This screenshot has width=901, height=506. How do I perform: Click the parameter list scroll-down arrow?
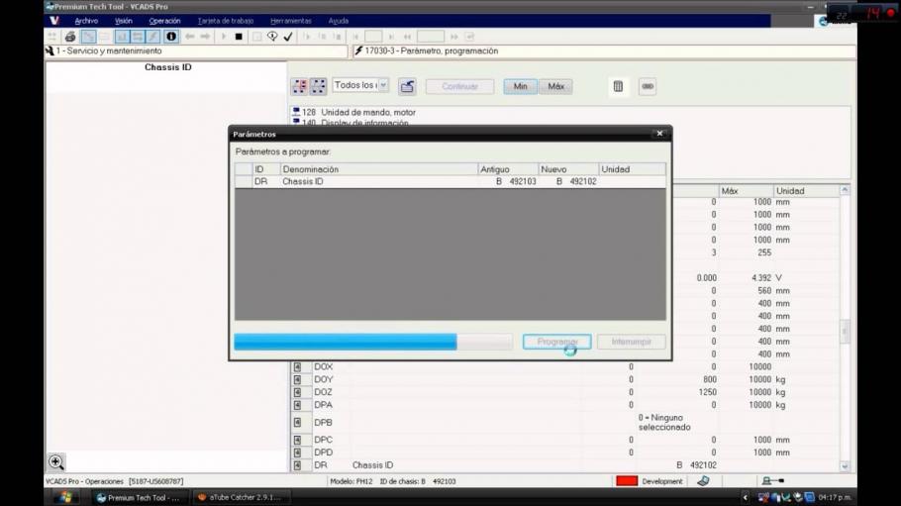[845, 466]
